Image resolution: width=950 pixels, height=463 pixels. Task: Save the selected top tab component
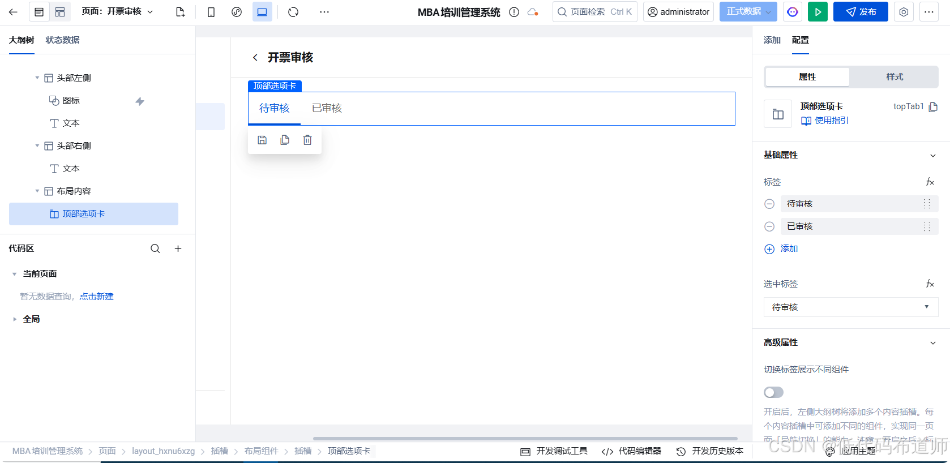[262, 140]
